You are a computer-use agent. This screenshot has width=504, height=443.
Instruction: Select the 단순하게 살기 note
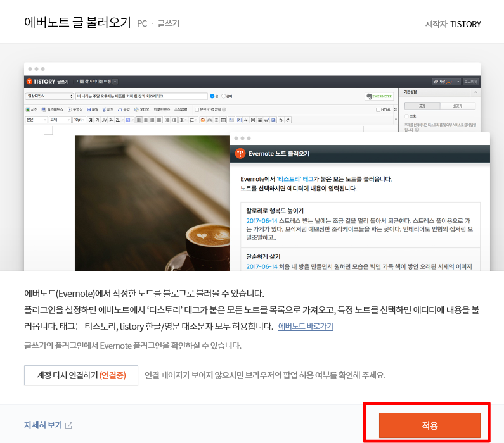(x=360, y=259)
